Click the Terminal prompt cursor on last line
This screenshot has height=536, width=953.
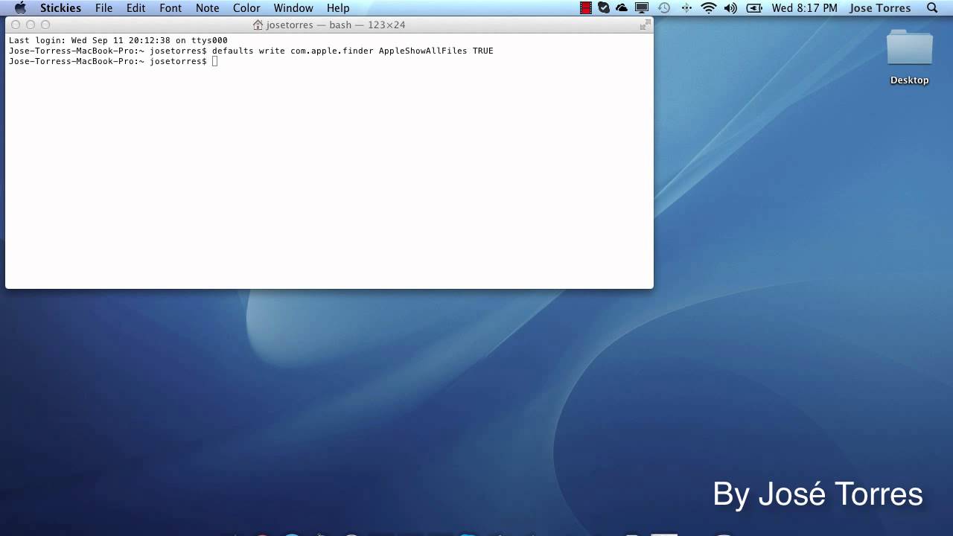215,61
